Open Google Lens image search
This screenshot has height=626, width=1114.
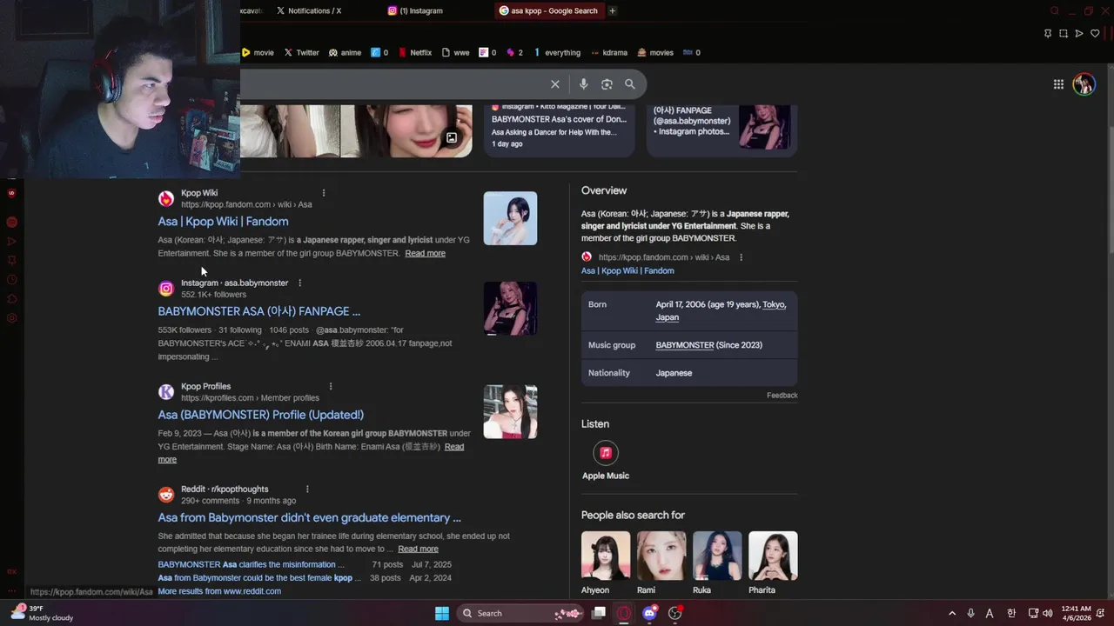click(607, 84)
